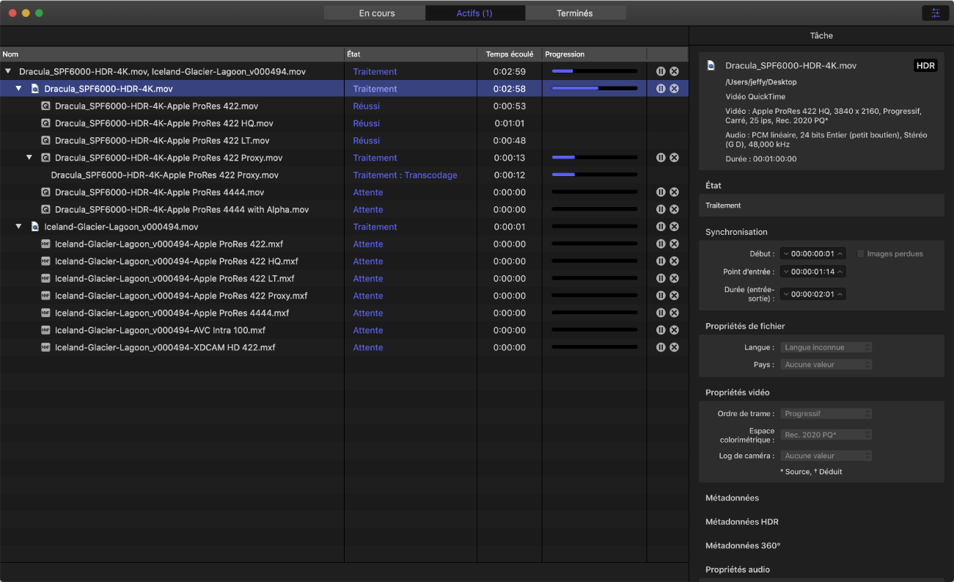This screenshot has height=582, width=954.
Task: Pause the Dracula ProRes 422 Proxy job
Action: click(661, 158)
